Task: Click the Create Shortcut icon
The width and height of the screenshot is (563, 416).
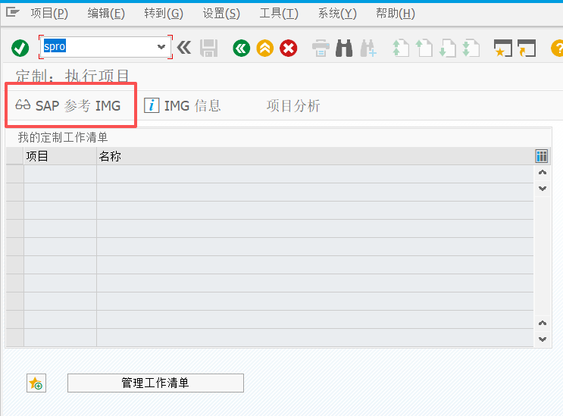Action: (527, 48)
